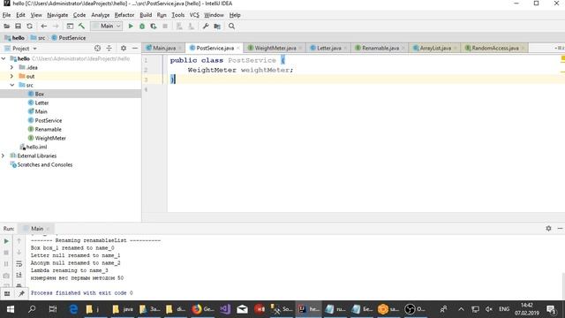This screenshot has width=565, height=318.
Task: Click Run panel scroll down arrow
Action: [x=19, y=252]
